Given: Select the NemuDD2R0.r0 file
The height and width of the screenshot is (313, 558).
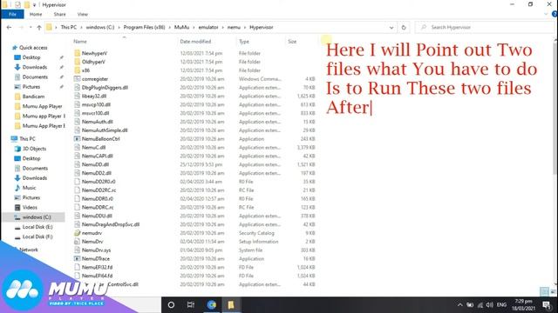Looking at the screenshot, I should [99, 182].
